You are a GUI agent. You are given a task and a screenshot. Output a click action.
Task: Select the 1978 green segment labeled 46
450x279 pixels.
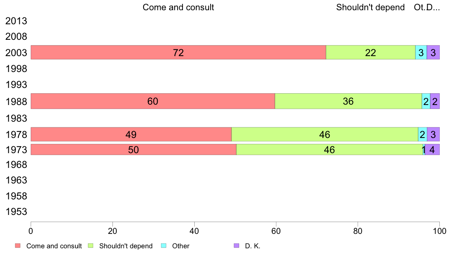click(325, 134)
